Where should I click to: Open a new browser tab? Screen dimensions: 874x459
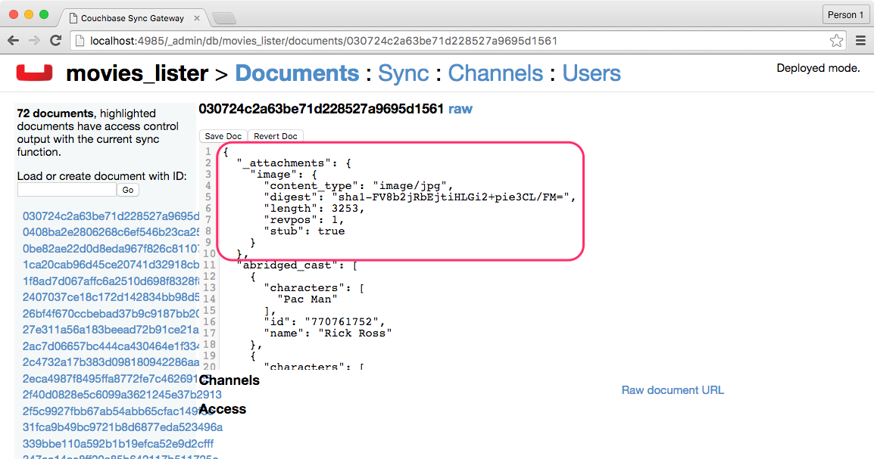(223, 17)
